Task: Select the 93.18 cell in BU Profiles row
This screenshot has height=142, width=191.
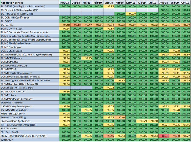Action: click(76, 25)
